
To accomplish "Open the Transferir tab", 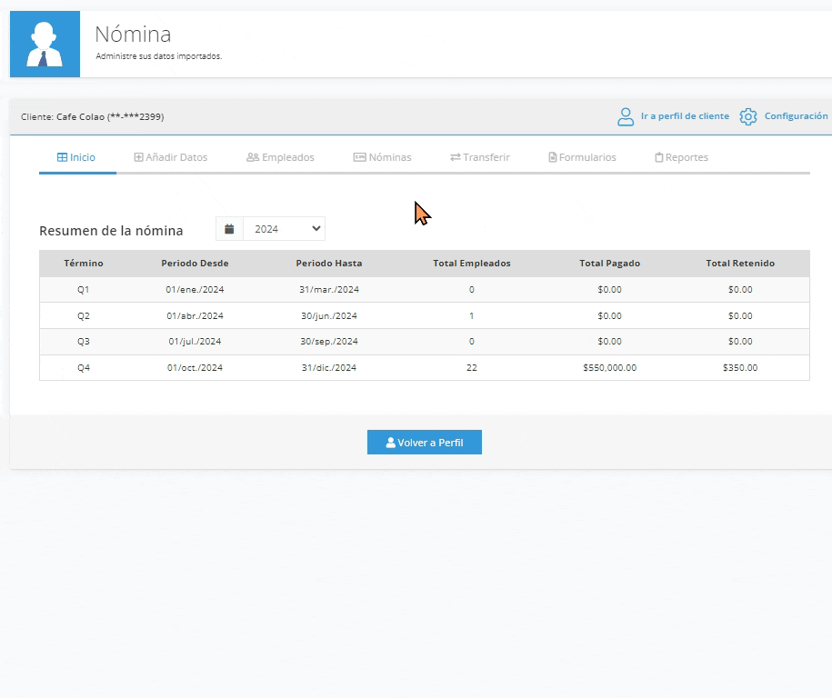I will (480, 157).
